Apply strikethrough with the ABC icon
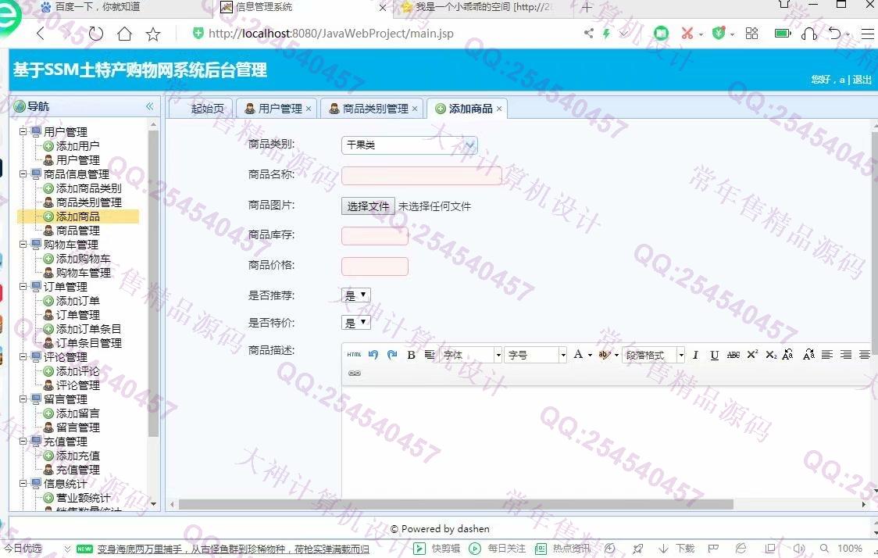The image size is (878, 558). (733, 355)
